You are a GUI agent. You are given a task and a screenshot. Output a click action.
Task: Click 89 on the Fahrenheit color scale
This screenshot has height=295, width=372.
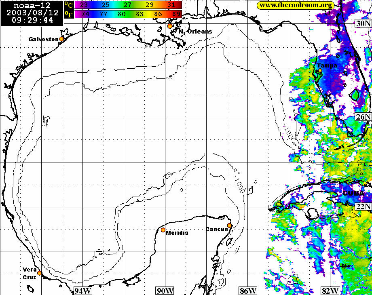pyautogui.click(x=176, y=14)
